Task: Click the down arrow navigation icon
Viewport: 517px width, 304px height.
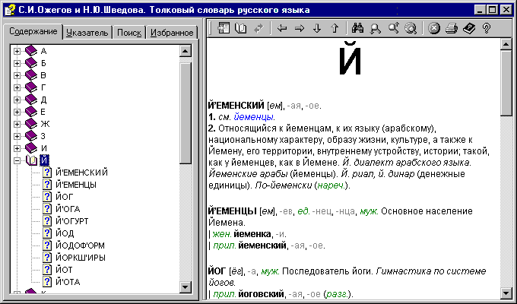Action: coord(316,28)
